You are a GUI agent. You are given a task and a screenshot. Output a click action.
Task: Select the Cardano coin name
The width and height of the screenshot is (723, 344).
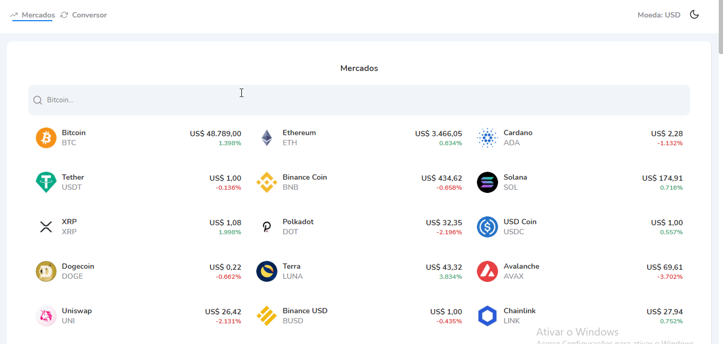click(x=518, y=133)
